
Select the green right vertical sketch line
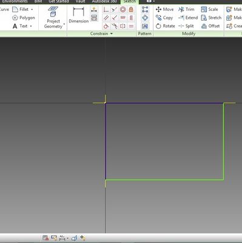coord(223,141)
